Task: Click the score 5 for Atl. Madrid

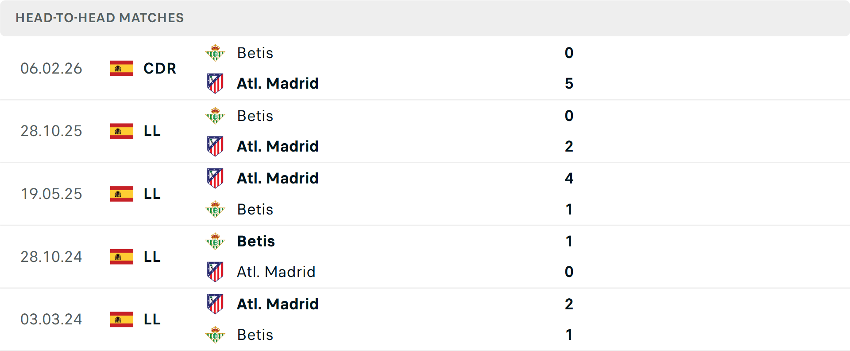Action: coord(569,83)
